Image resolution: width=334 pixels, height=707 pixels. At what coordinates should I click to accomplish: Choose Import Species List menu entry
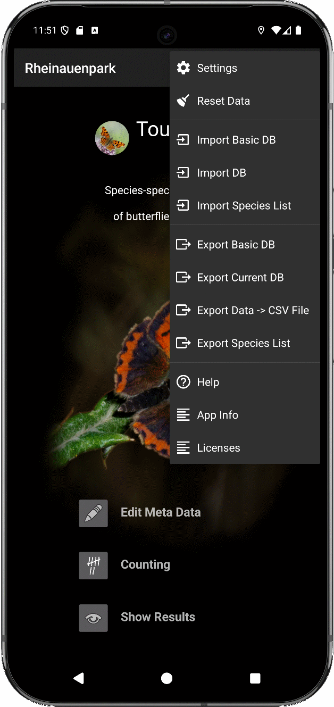tap(244, 206)
